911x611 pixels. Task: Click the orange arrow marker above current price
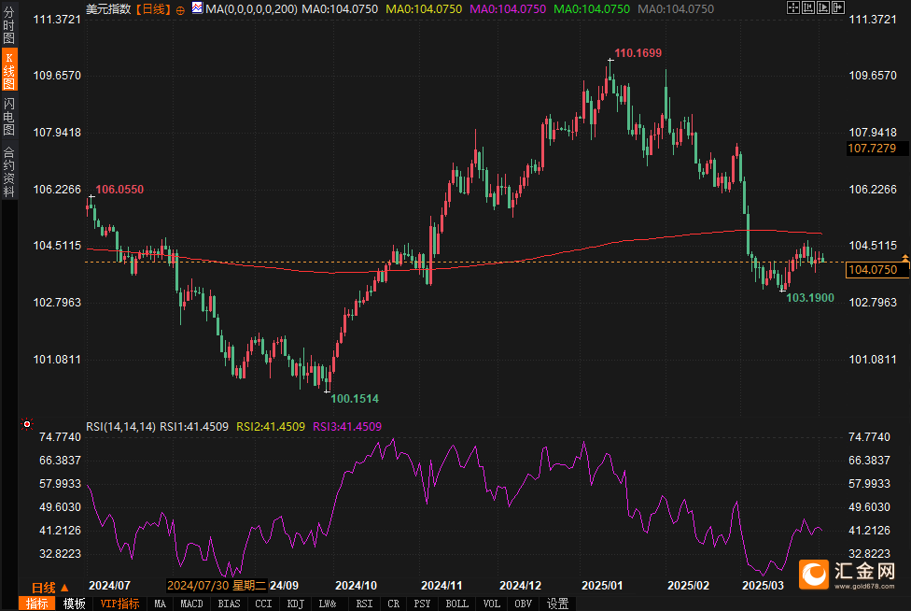(x=905, y=257)
